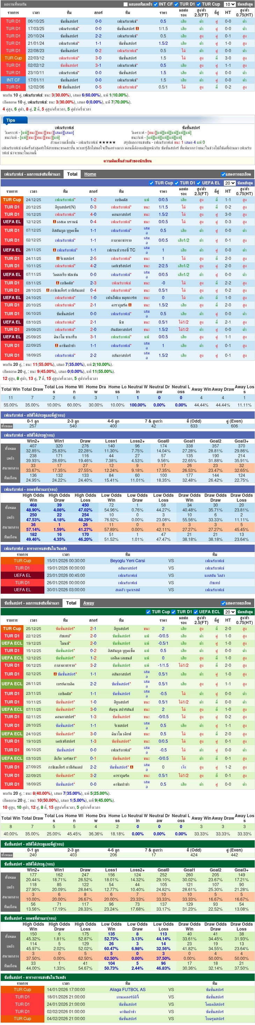This screenshot has width=255, height=1025.
Task: Open the 10 matches dropdown at top
Action: click(229, 5)
